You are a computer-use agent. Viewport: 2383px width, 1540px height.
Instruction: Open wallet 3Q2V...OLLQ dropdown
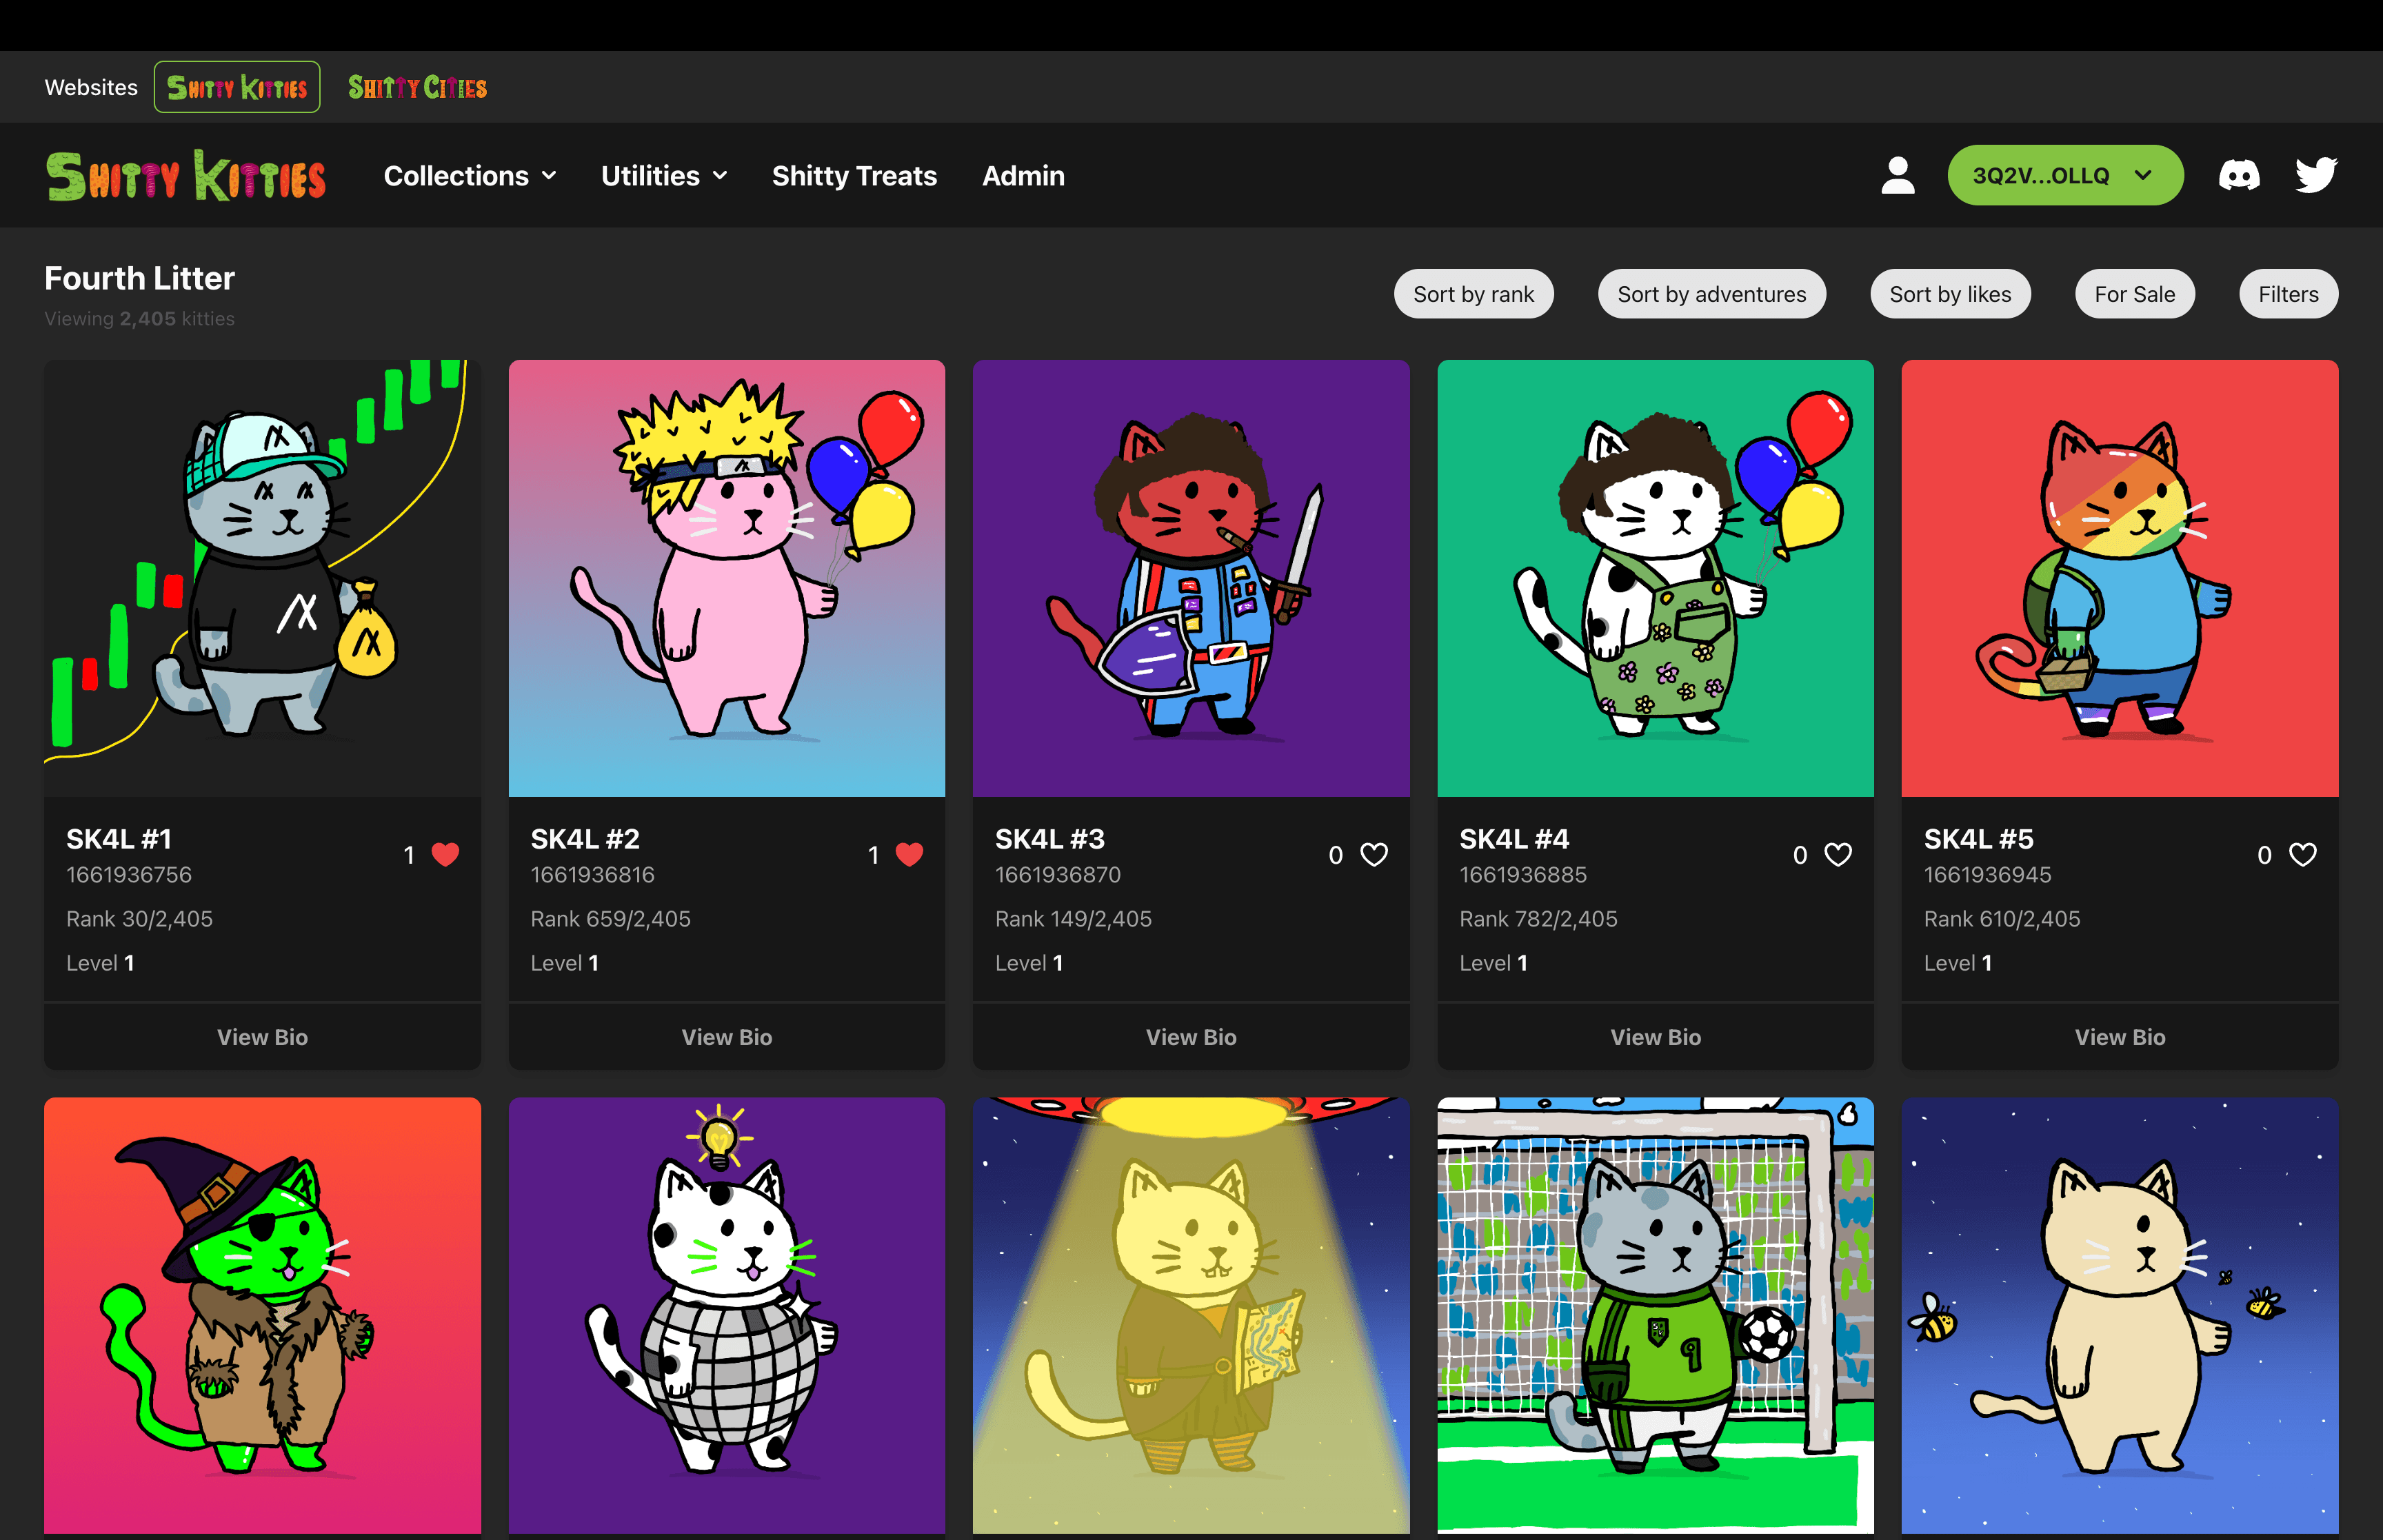pyautogui.click(x=2064, y=176)
